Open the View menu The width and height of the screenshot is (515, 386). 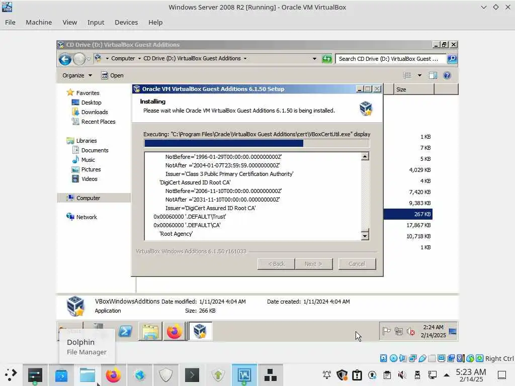point(69,22)
